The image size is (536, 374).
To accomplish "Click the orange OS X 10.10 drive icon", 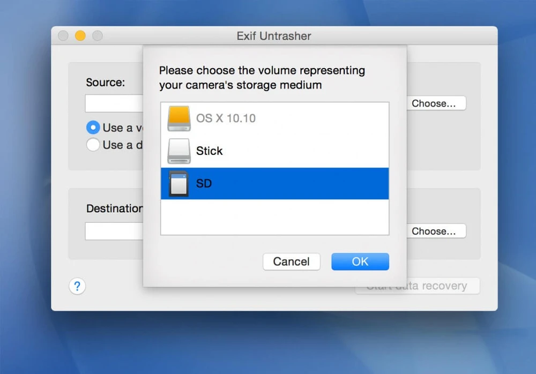I will click(x=178, y=118).
